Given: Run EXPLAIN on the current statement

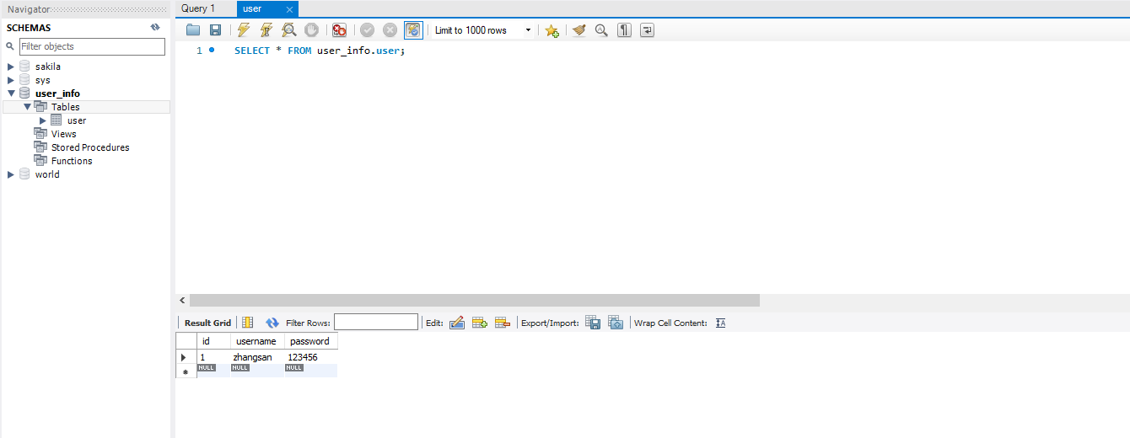Looking at the screenshot, I should click(289, 30).
